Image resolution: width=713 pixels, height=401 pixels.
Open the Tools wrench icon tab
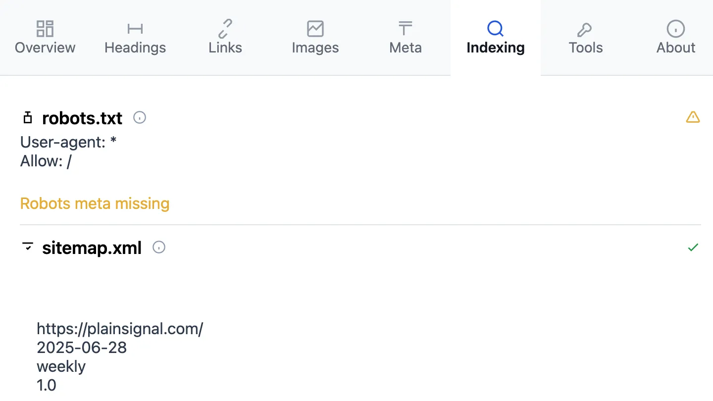(x=585, y=30)
